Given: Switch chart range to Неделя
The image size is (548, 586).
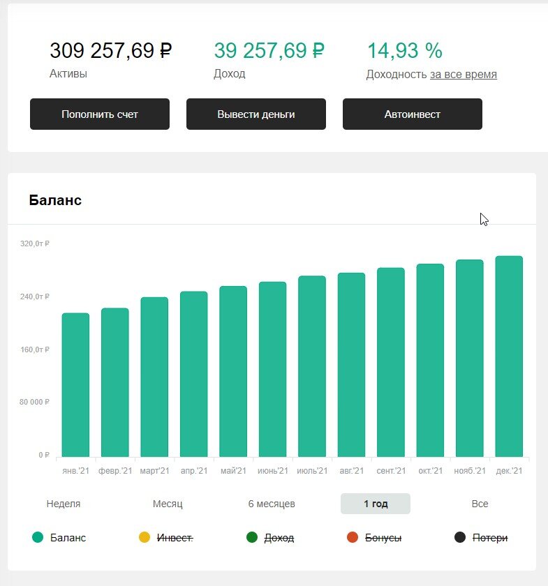Looking at the screenshot, I should [x=64, y=504].
